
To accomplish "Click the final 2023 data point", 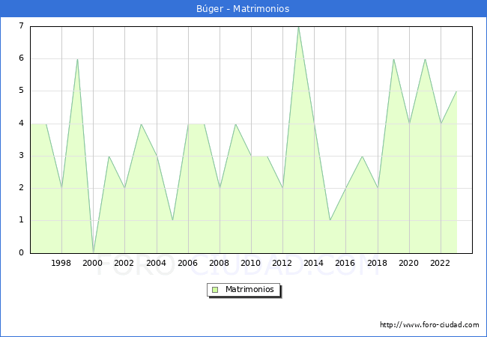I will [456, 91].
